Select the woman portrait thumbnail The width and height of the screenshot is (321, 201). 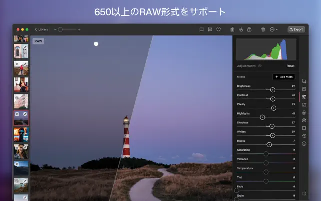(x=21, y=151)
